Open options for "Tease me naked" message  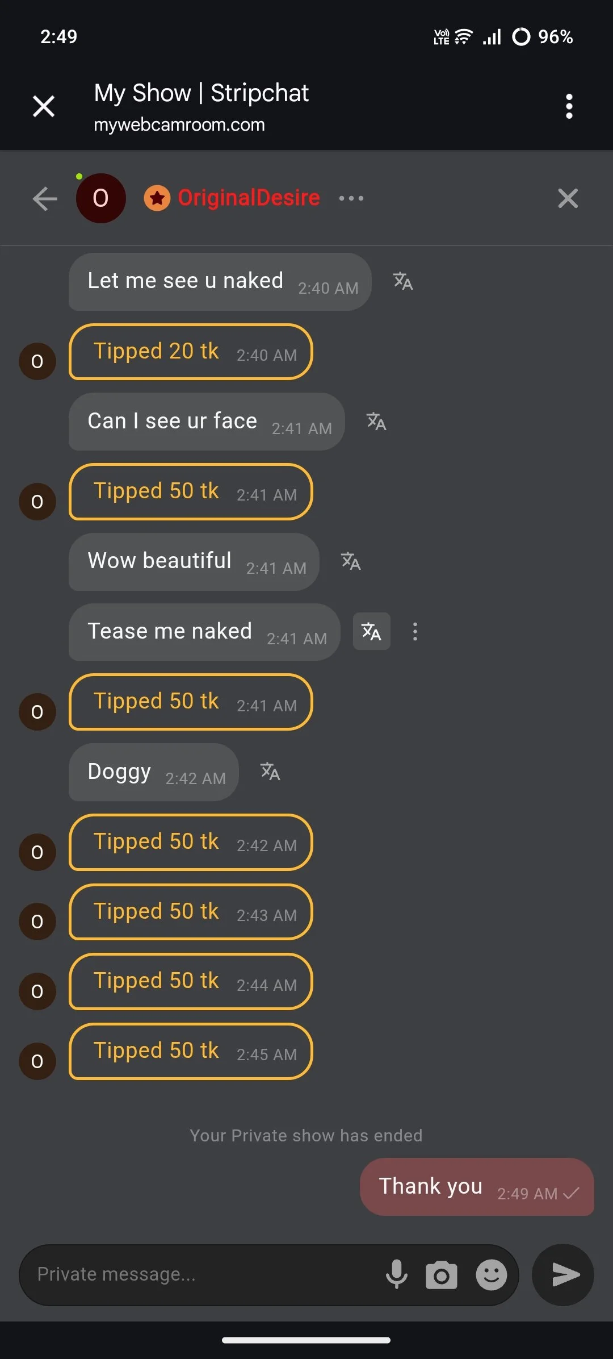(415, 631)
